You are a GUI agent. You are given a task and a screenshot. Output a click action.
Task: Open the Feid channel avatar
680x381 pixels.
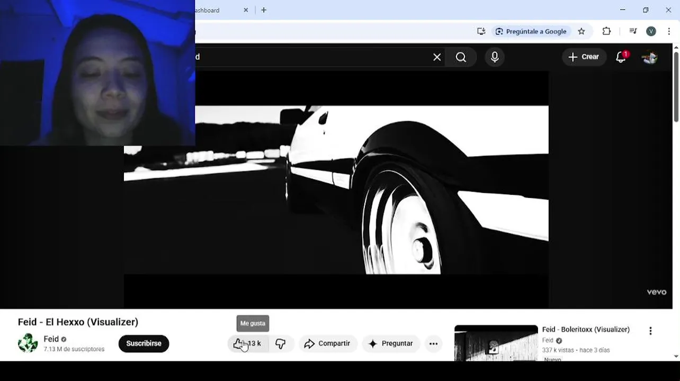click(28, 343)
